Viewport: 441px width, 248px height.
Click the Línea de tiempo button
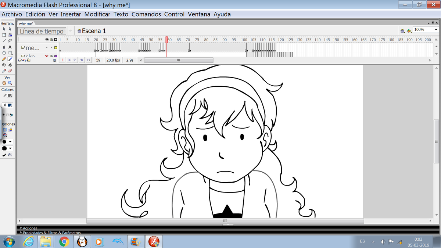(42, 31)
